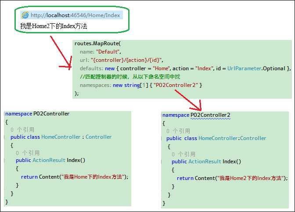The width and height of the screenshot is (295, 212).
Task: Click the 0 个引用 lens above right Index()
Action: [x=183, y=154]
